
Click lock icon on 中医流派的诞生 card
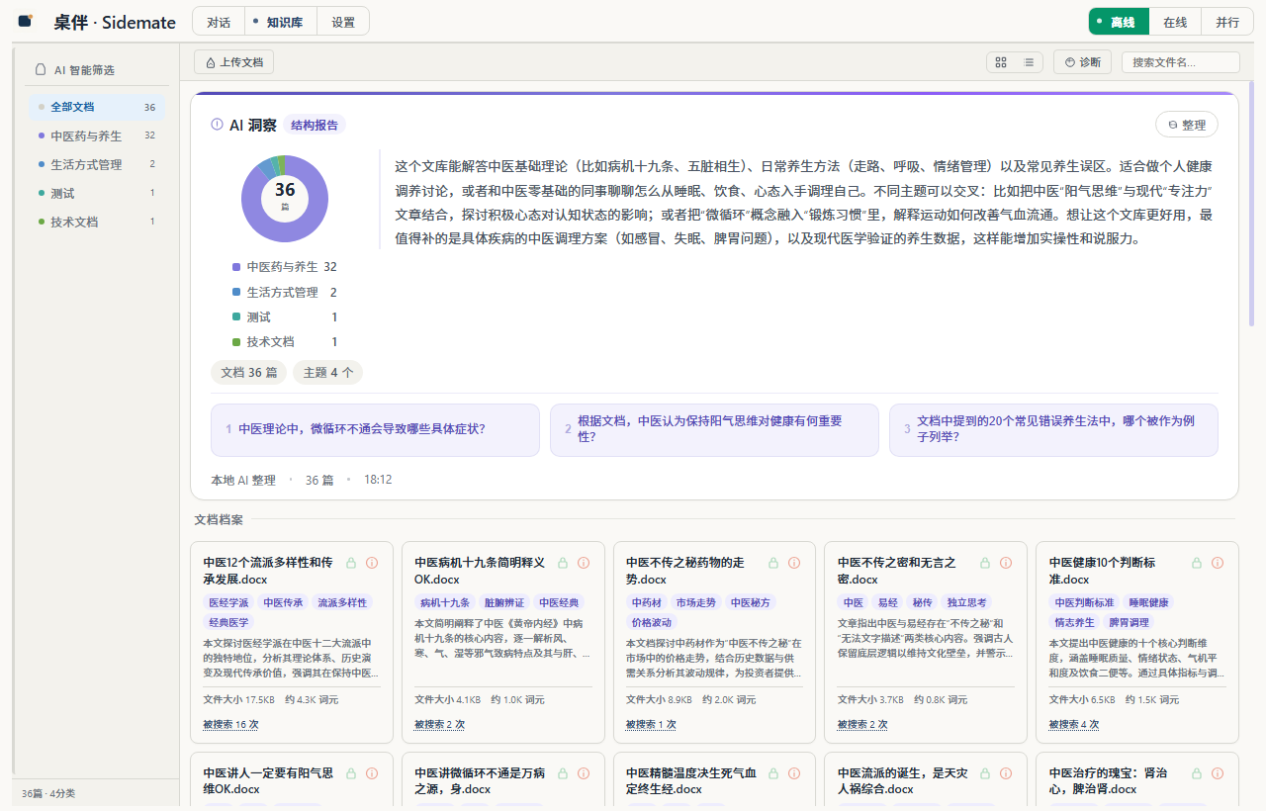coord(985,773)
